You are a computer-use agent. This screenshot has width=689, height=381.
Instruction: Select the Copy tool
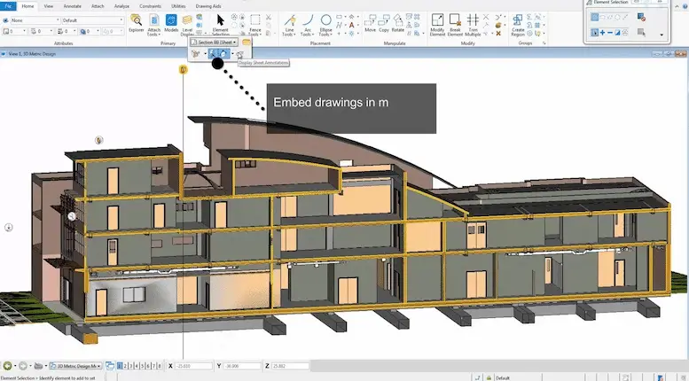tap(384, 24)
